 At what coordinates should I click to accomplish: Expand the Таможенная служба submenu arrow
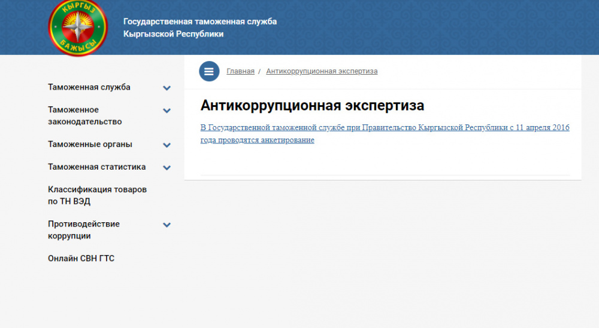coord(167,88)
